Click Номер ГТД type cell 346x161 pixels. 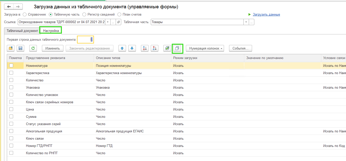[x=132, y=146]
